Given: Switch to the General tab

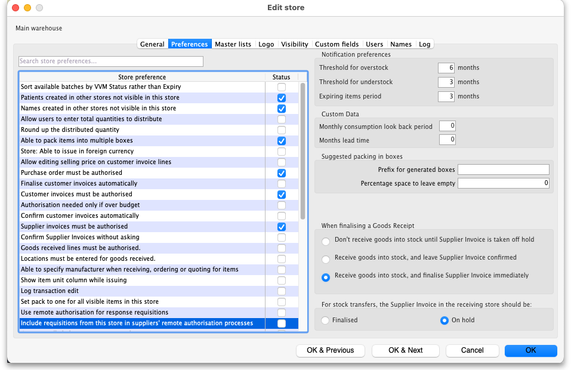Looking at the screenshot, I should [x=152, y=44].
